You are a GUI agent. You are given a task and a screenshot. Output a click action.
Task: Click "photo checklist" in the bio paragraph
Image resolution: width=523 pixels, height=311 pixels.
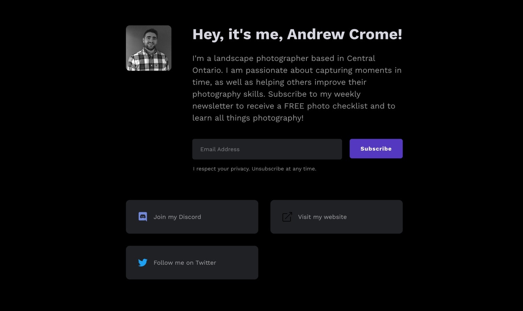click(x=337, y=106)
